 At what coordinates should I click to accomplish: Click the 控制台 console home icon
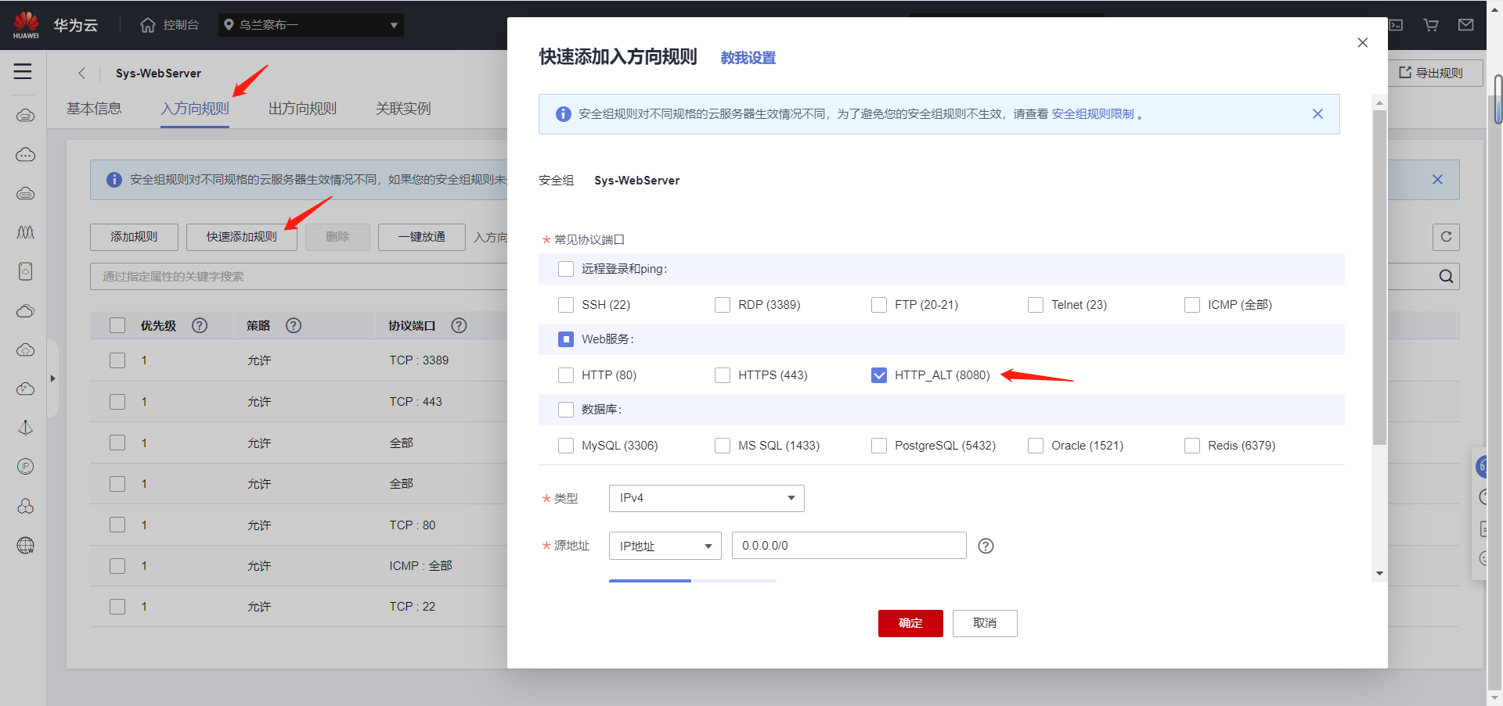pos(147,24)
